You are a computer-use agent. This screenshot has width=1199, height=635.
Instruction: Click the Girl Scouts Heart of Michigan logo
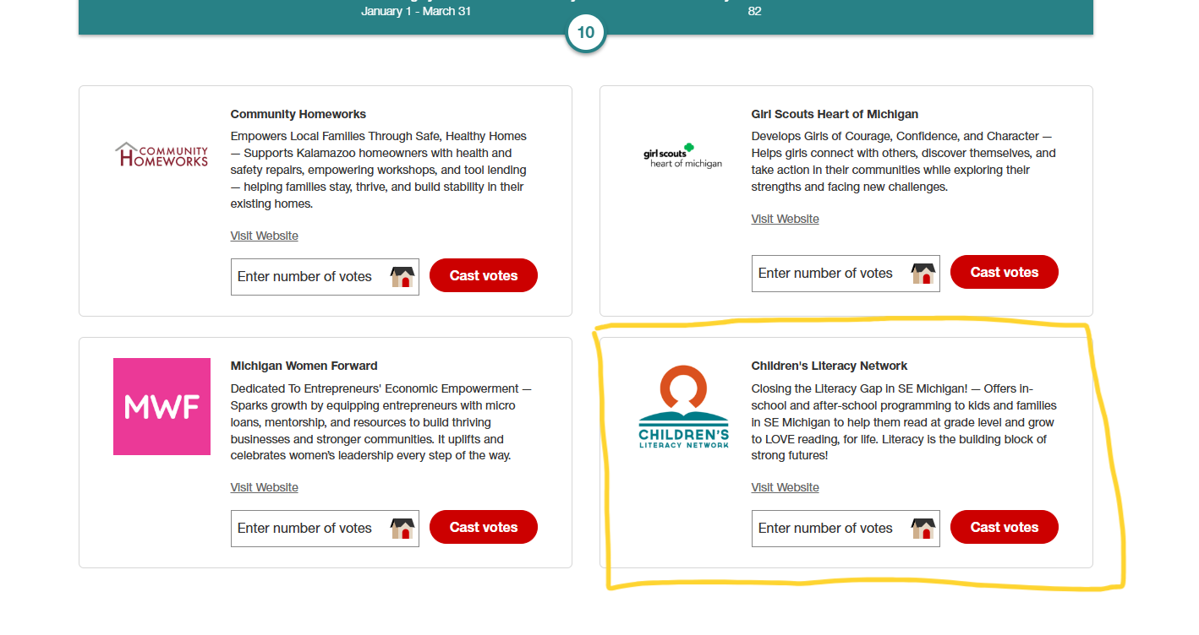pos(682,155)
